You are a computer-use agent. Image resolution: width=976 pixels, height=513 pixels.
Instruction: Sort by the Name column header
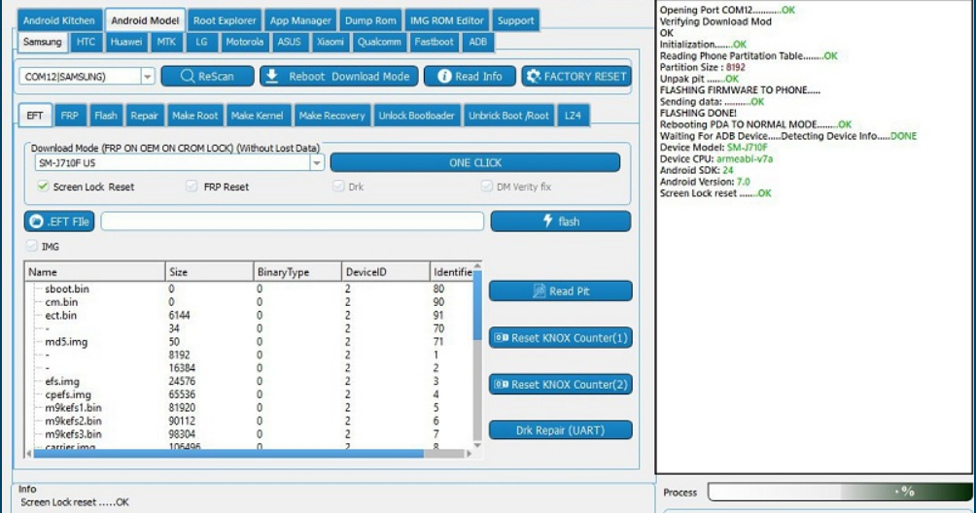94,272
